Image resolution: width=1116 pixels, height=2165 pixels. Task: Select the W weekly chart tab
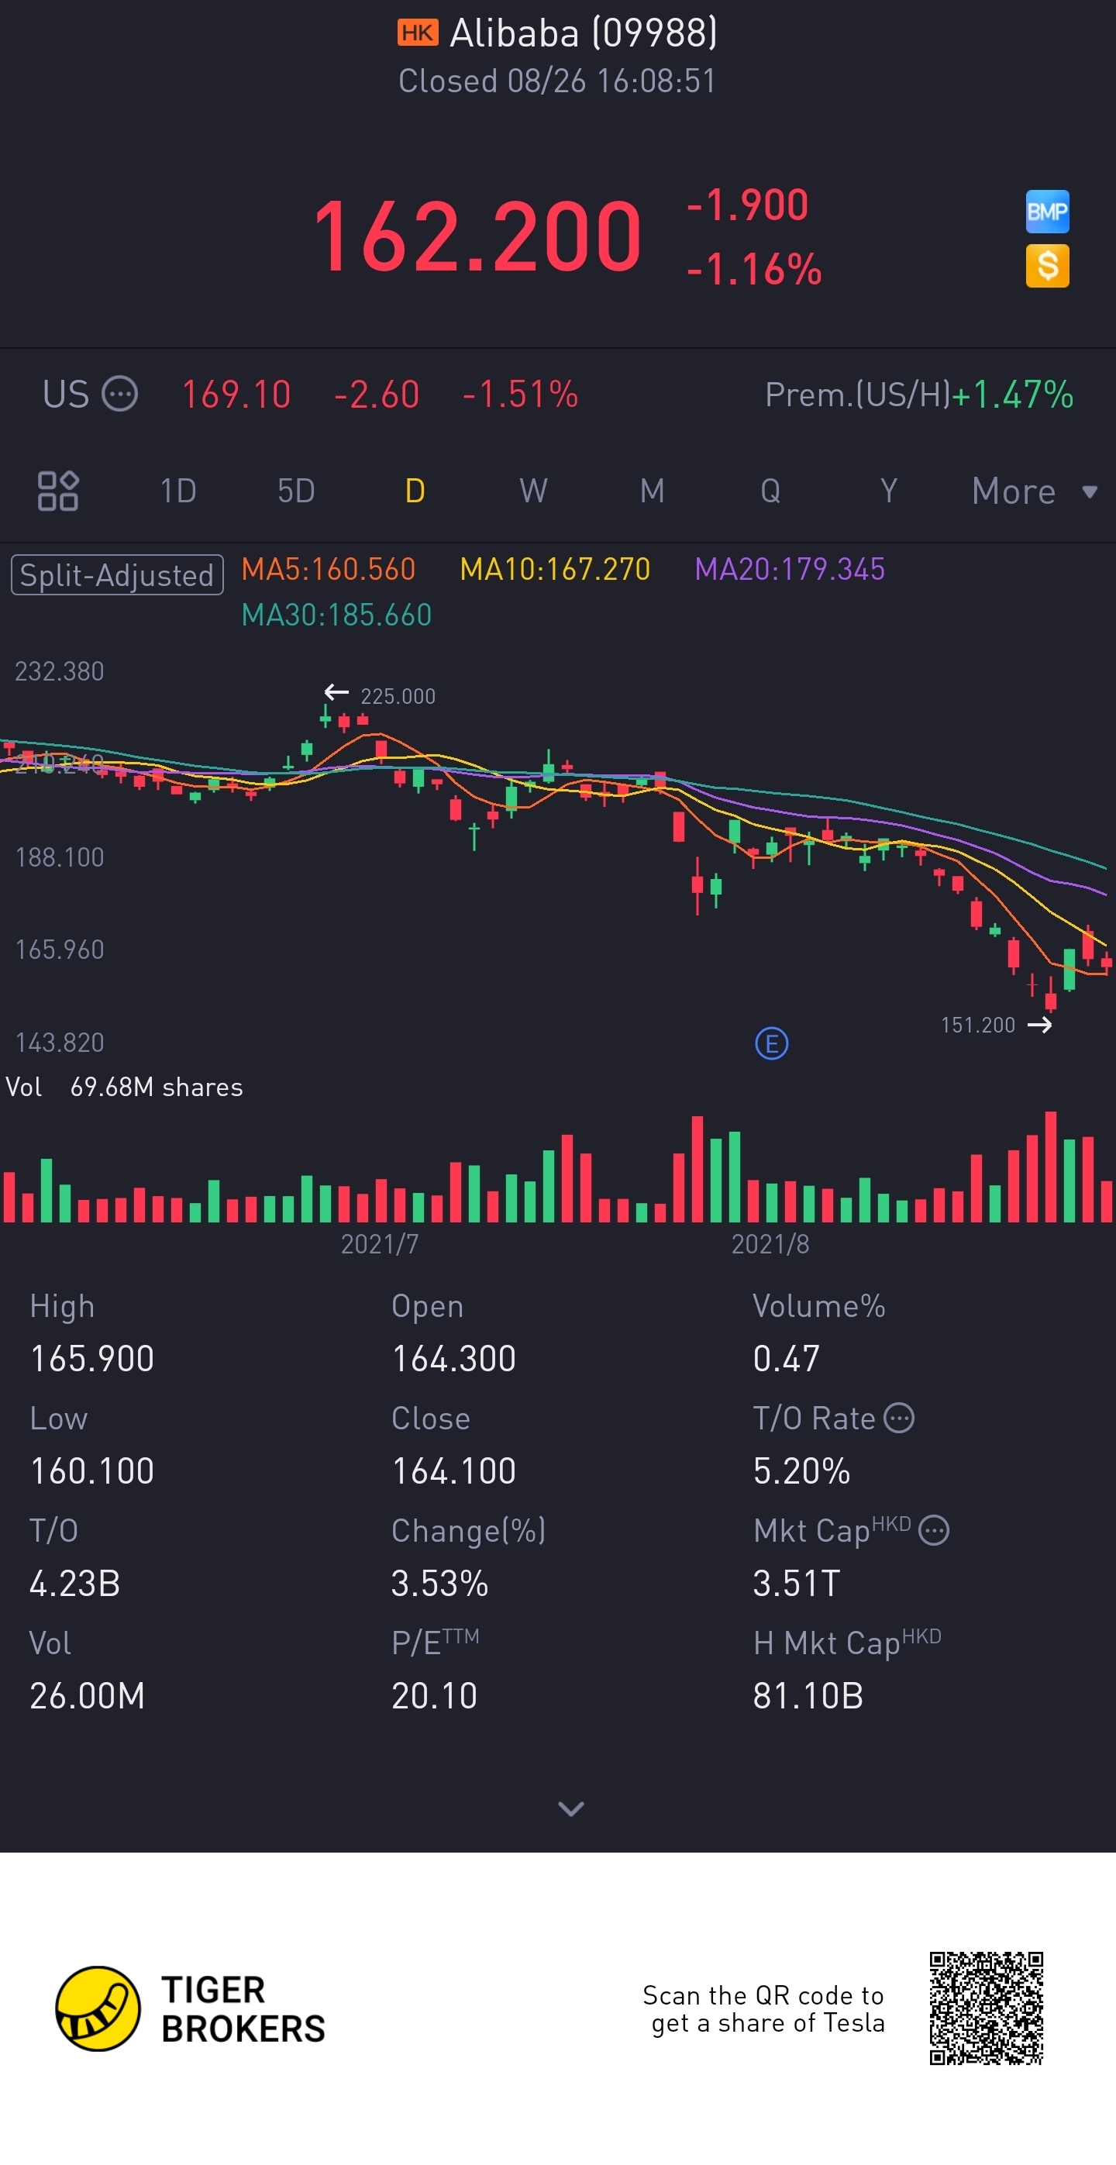(532, 491)
